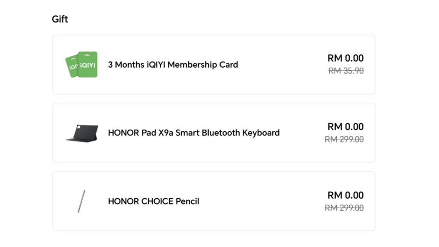Click the Gift section heading

pos(60,19)
